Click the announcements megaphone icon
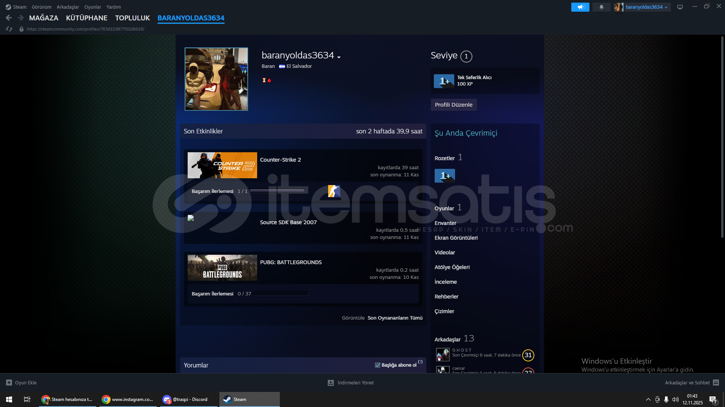This screenshot has height=407, width=725. [x=580, y=7]
